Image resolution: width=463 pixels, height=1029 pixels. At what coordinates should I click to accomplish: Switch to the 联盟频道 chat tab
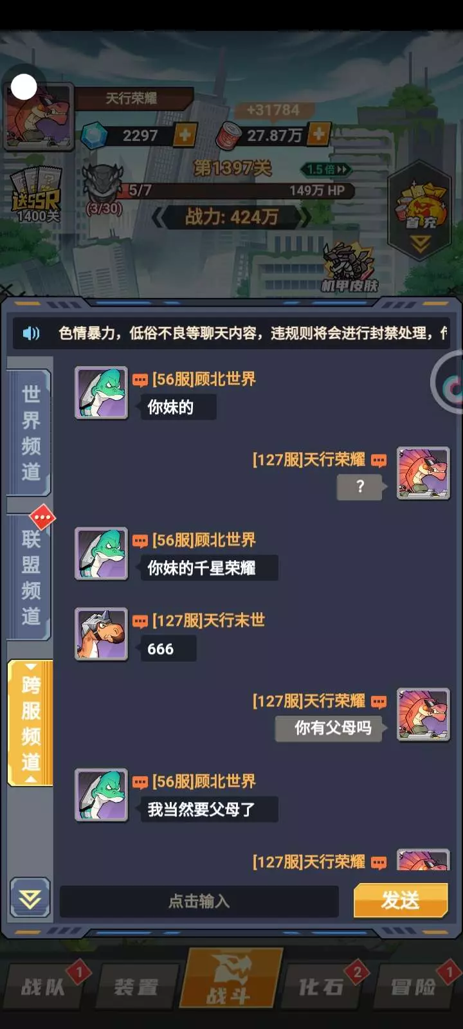(x=30, y=578)
